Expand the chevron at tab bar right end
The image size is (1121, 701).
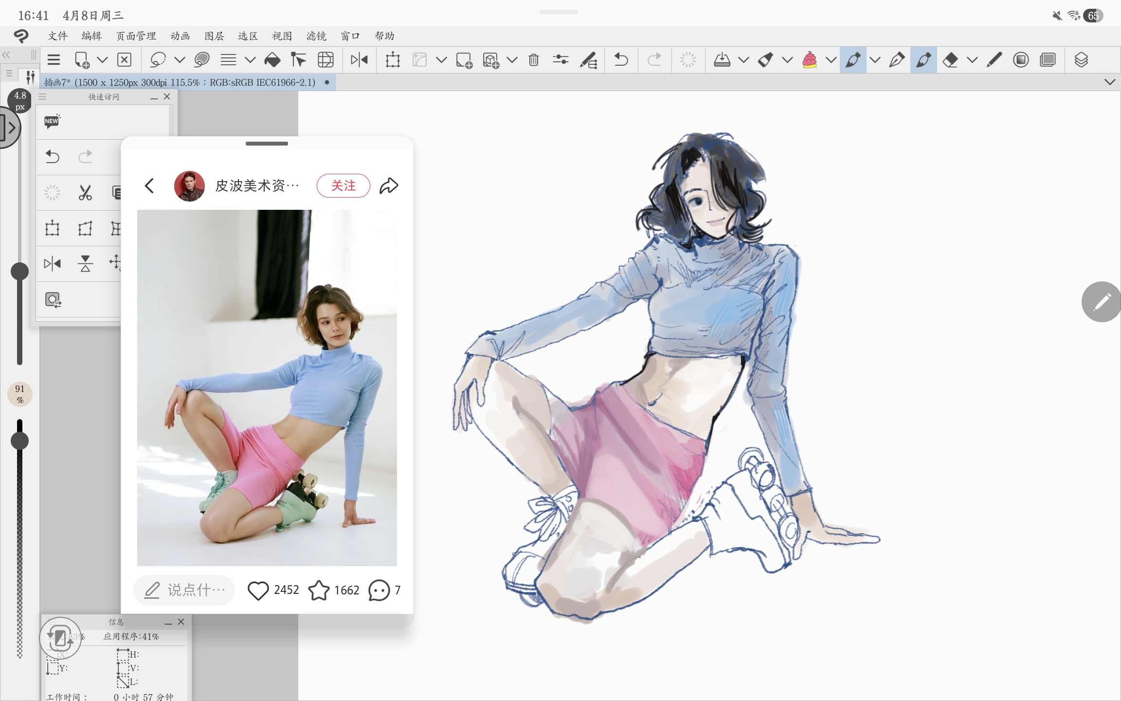pyautogui.click(x=1110, y=82)
